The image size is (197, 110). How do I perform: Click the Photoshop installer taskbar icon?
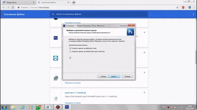coord(67,107)
